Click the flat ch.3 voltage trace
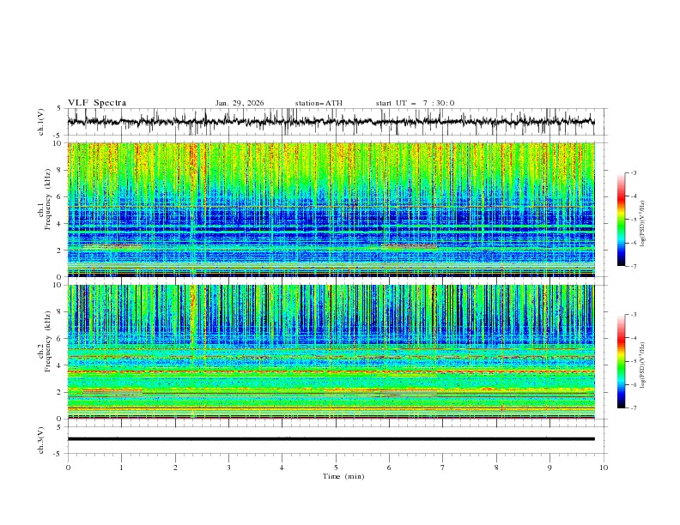Viewport: 680px width, 525px height. click(x=331, y=439)
